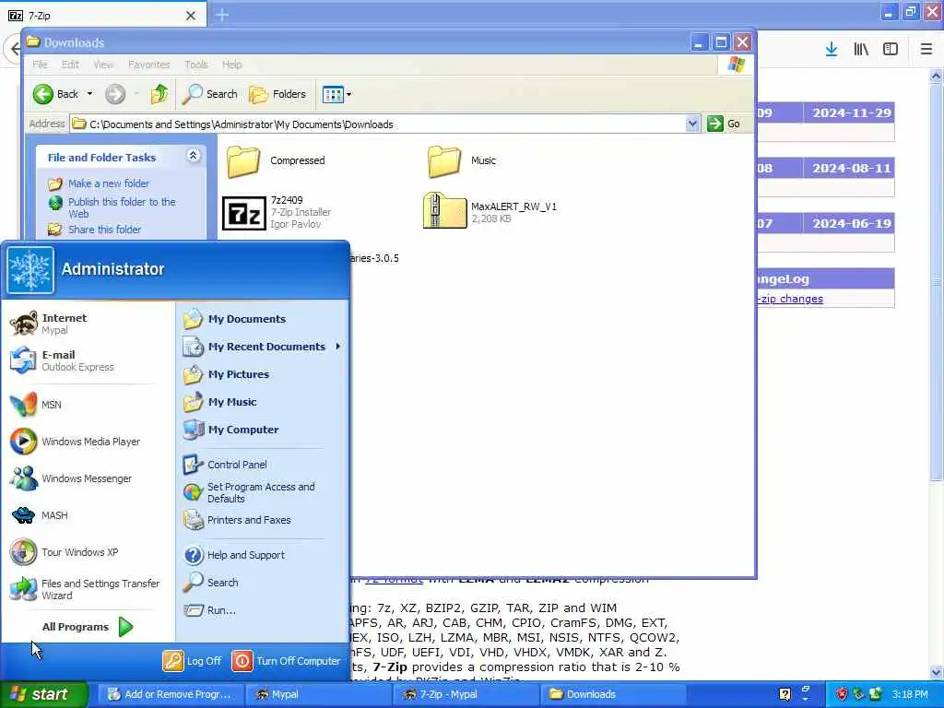Open Back history dropdown arrow
This screenshot has height=708, width=944.
[x=89, y=94]
